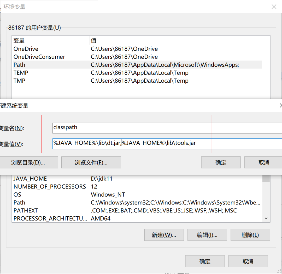282x274 pixels.
Task: Click the system variables scroll-down arrow
Action: click(266, 218)
